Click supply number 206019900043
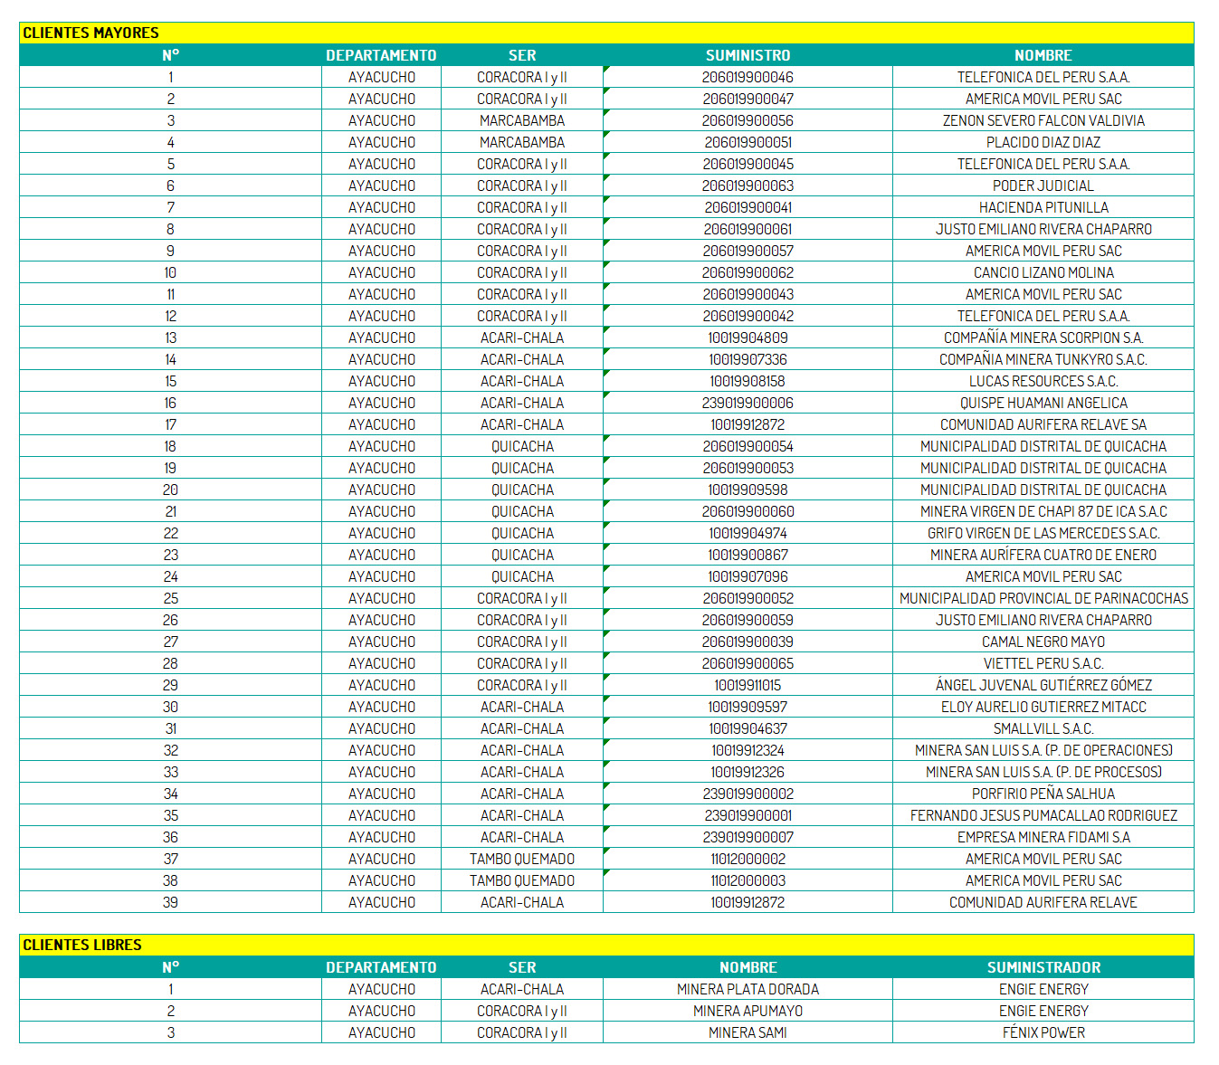Image resolution: width=1219 pixels, height=1065 pixels. [748, 294]
